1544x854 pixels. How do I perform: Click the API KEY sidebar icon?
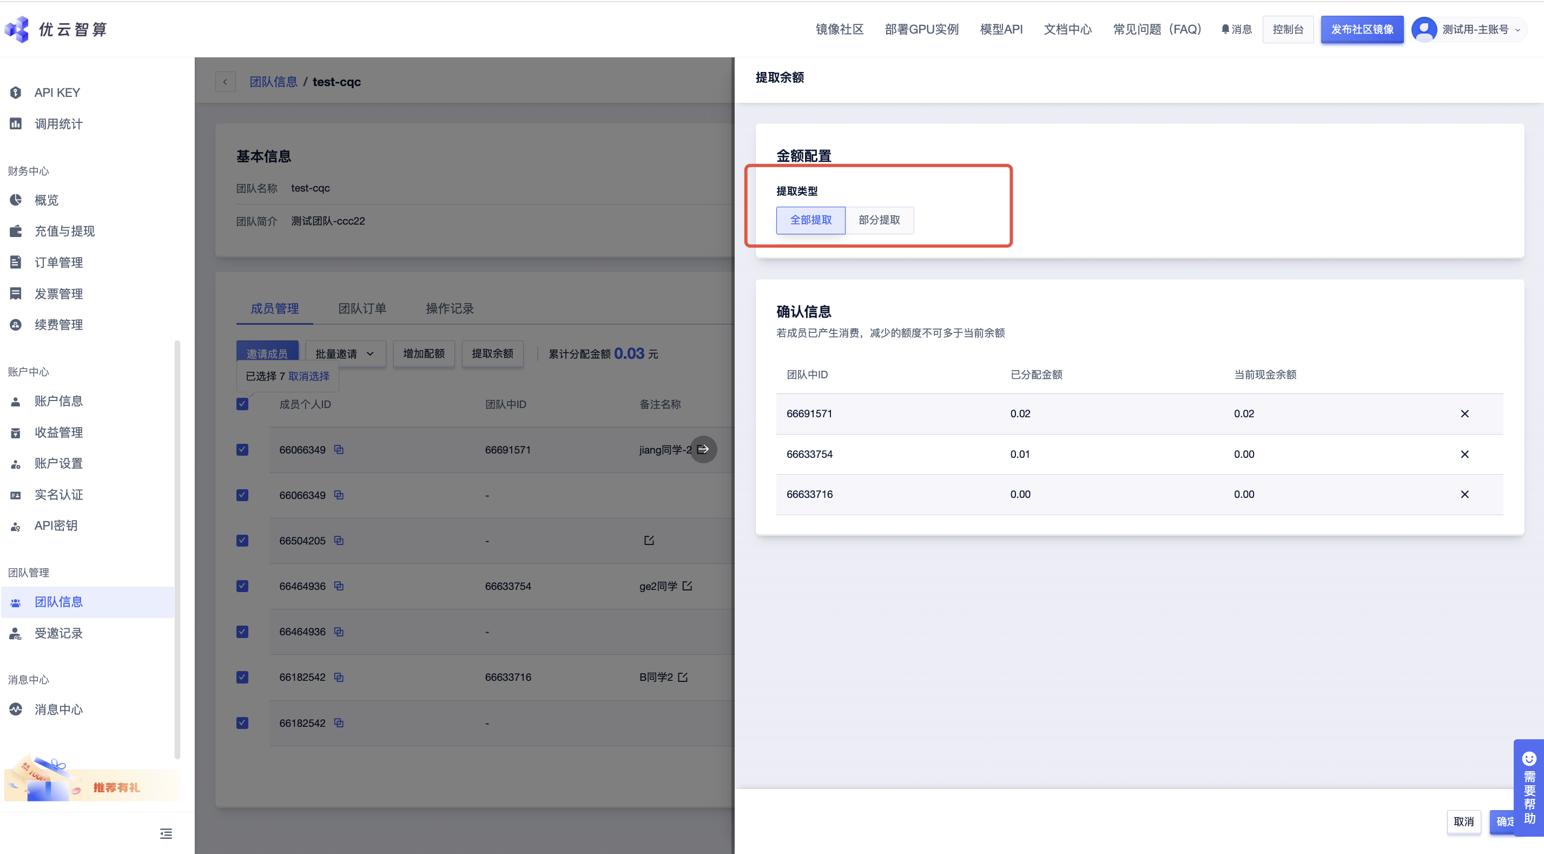coord(16,93)
